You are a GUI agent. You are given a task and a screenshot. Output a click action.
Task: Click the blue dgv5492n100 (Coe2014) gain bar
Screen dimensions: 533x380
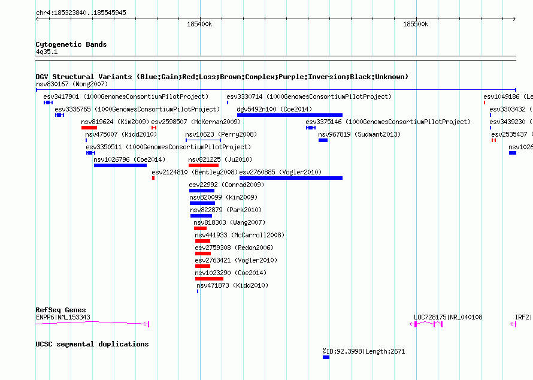click(290, 115)
